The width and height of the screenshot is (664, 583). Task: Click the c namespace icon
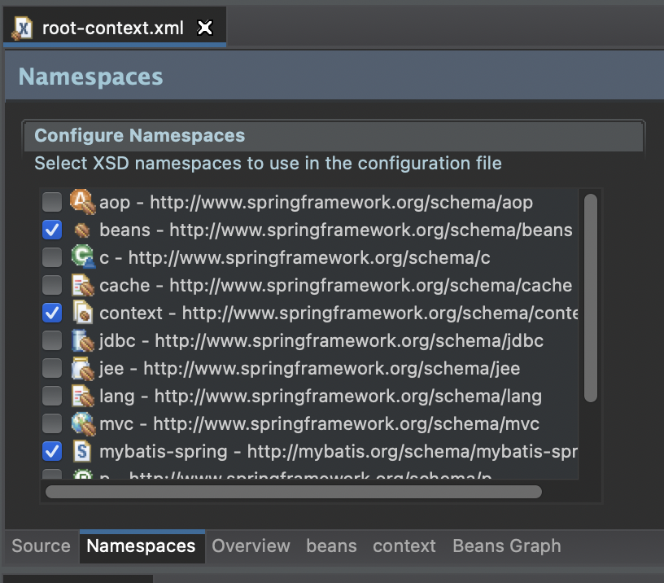click(x=83, y=256)
